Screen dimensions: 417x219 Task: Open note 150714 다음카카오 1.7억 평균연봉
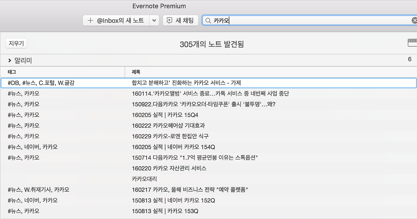[195, 158]
